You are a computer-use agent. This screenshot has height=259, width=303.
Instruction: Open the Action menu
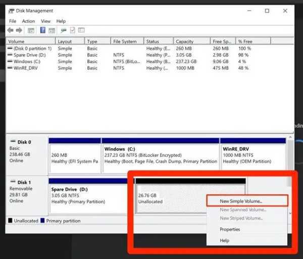[x=28, y=21]
